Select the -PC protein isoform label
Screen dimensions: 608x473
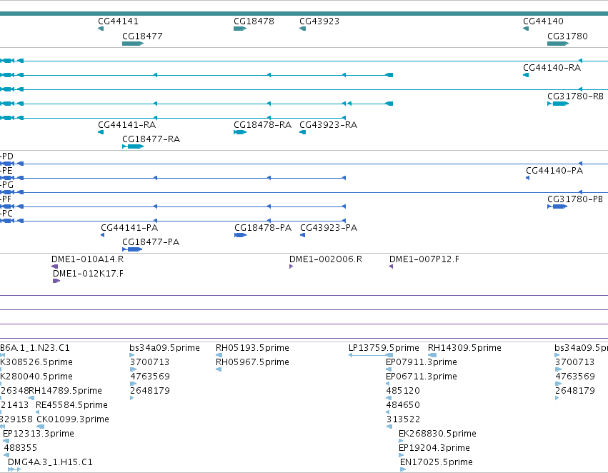pos(6,214)
